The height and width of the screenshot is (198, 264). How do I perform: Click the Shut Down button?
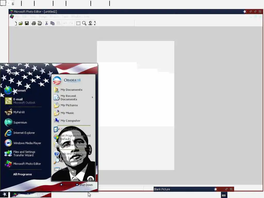pyautogui.click(x=84, y=185)
